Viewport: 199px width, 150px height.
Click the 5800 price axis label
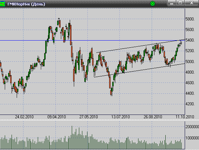point(190,19)
